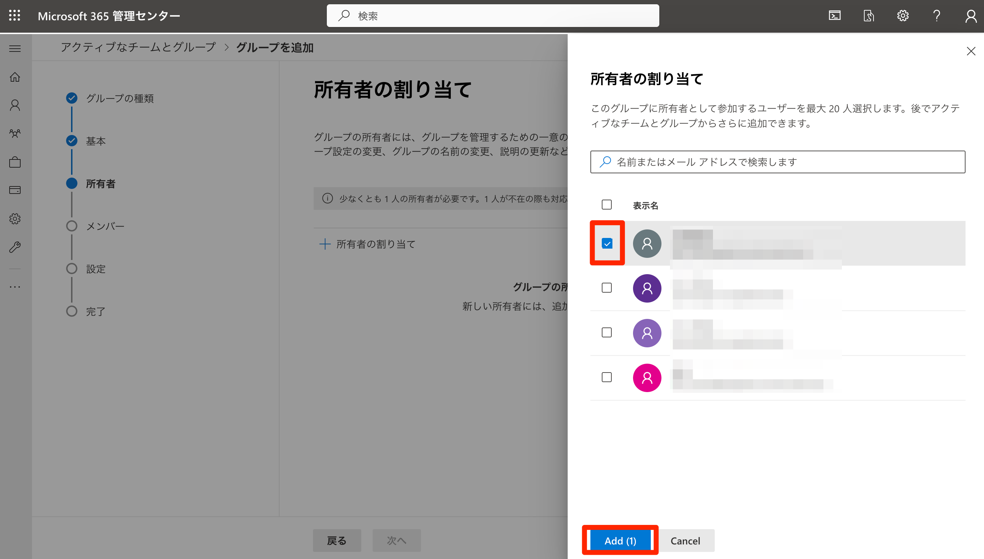Check the pink avatar user's checkbox

pos(607,378)
